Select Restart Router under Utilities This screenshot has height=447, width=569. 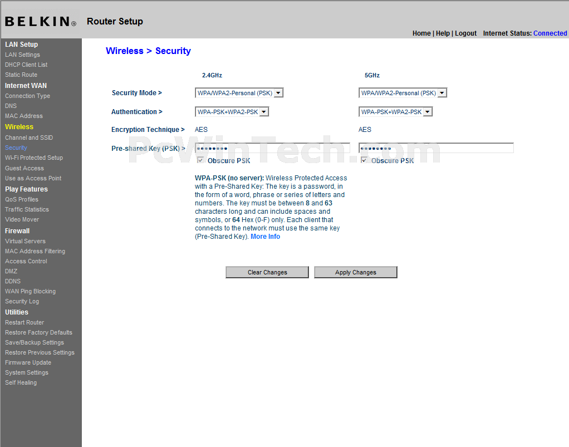(24, 322)
